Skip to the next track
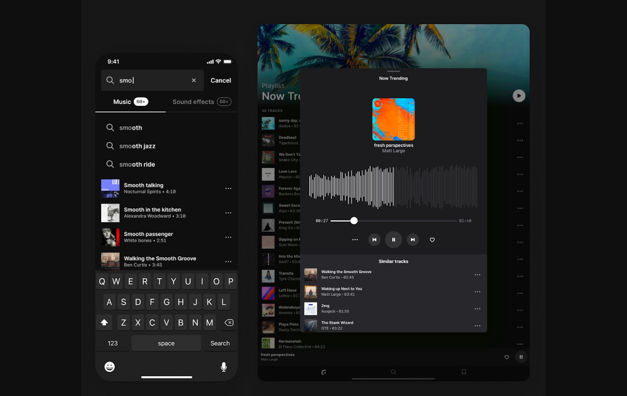Image resolution: width=627 pixels, height=396 pixels. (412, 240)
